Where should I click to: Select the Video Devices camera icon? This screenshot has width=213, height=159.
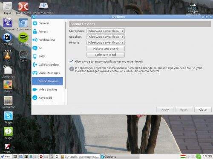coord(35,89)
